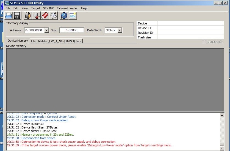Click the Flash size value cell

[x=190, y=37]
